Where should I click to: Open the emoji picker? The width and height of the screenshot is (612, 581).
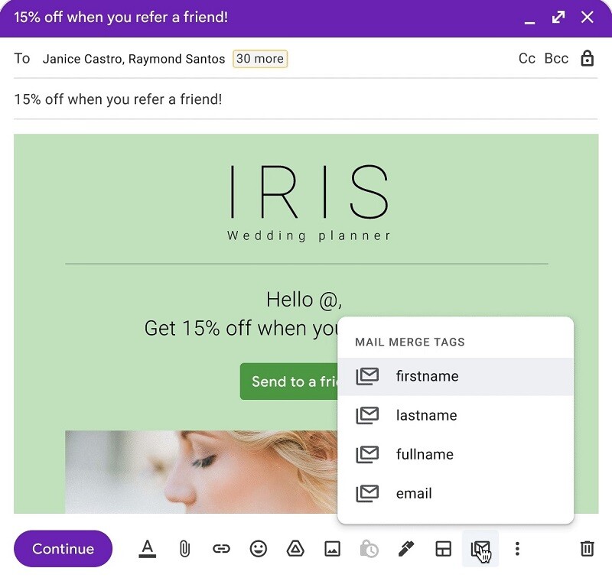(259, 548)
